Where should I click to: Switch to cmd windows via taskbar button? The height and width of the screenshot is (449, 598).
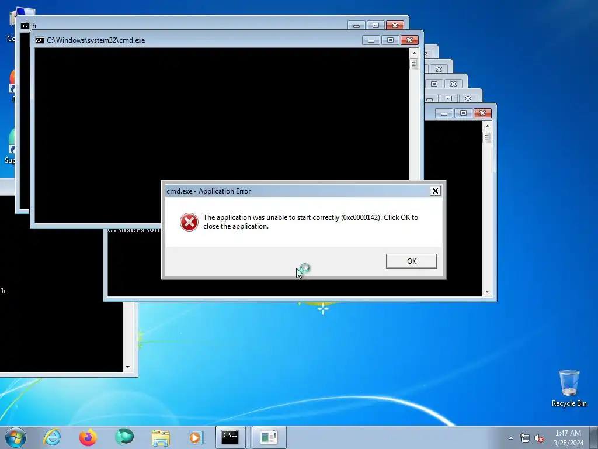pos(231,437)
